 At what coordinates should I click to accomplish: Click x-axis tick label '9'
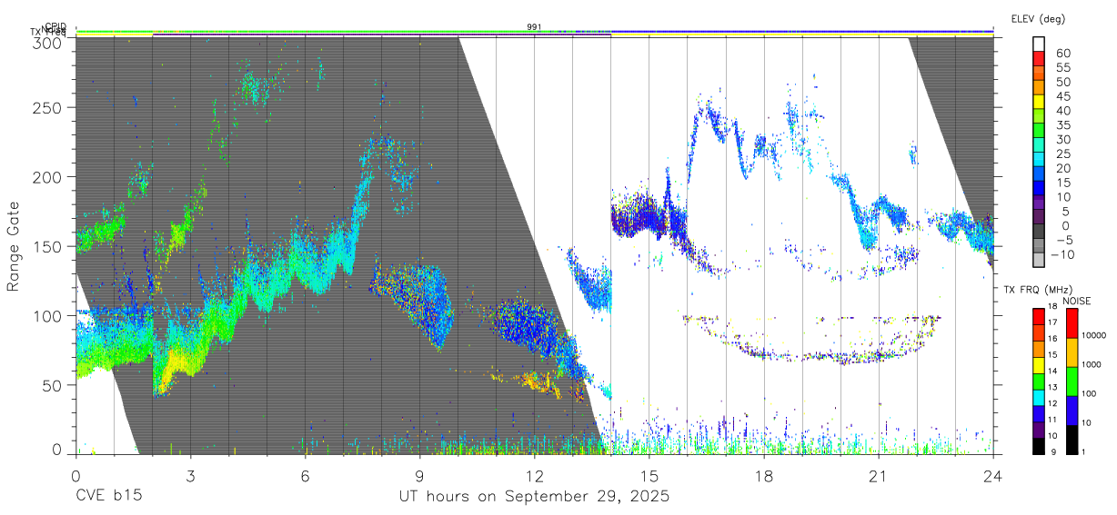click(419, 476)
